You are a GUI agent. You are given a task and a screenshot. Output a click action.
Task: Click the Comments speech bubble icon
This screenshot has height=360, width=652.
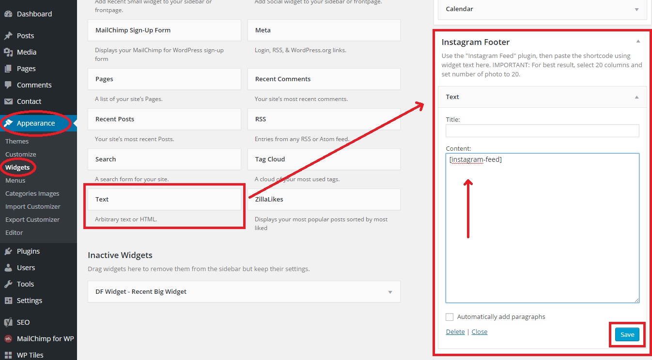pyautogui.click(x=8, y=85)
